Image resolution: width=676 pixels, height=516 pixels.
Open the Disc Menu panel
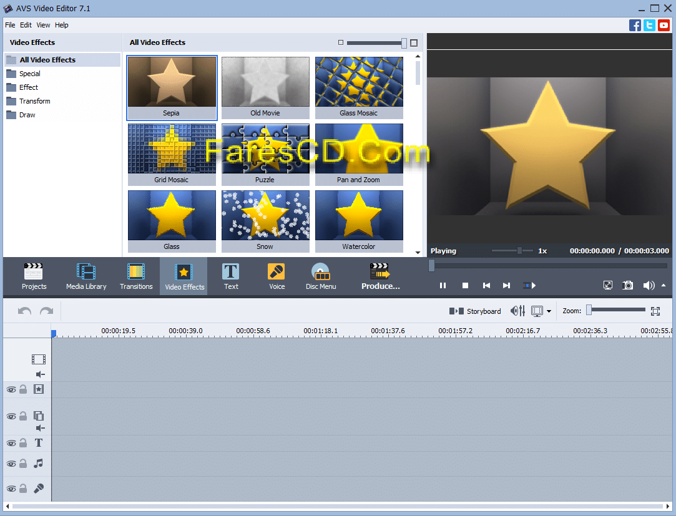[321, 276]
